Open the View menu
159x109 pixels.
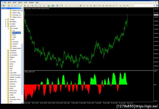point(9,3)
